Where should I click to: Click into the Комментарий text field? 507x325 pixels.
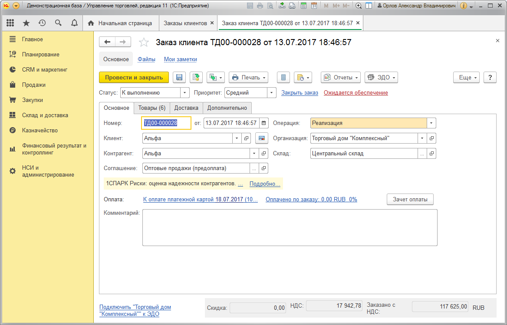pos(290,227)
